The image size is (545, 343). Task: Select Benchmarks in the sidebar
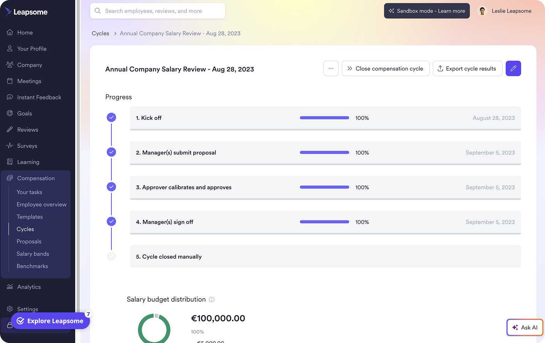point(32,266)
